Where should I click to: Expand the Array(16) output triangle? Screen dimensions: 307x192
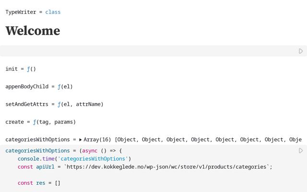tap(80, 140)
